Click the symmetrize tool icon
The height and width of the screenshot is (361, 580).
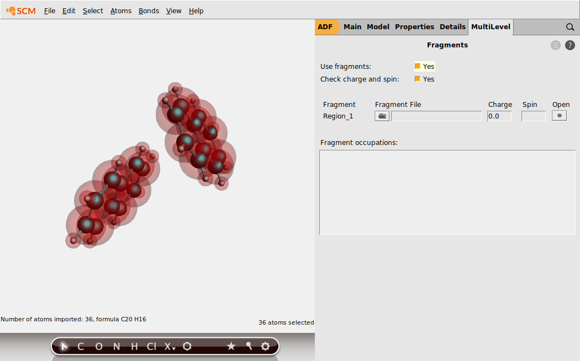click(x=249, y=346)
